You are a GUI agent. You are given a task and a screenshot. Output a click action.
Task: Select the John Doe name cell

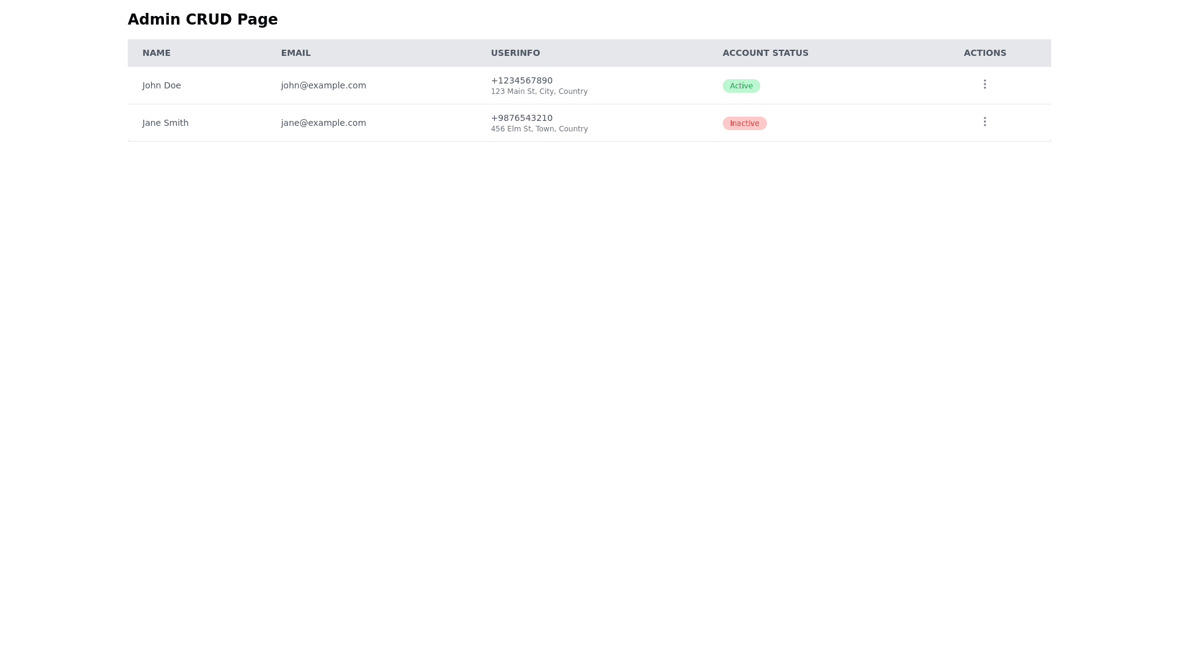click(x=161, y=85)
